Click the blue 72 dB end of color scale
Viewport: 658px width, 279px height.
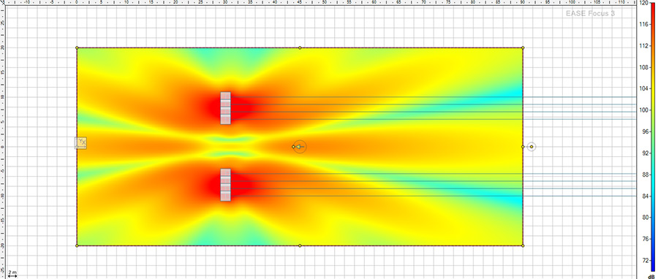pos(653,267)
